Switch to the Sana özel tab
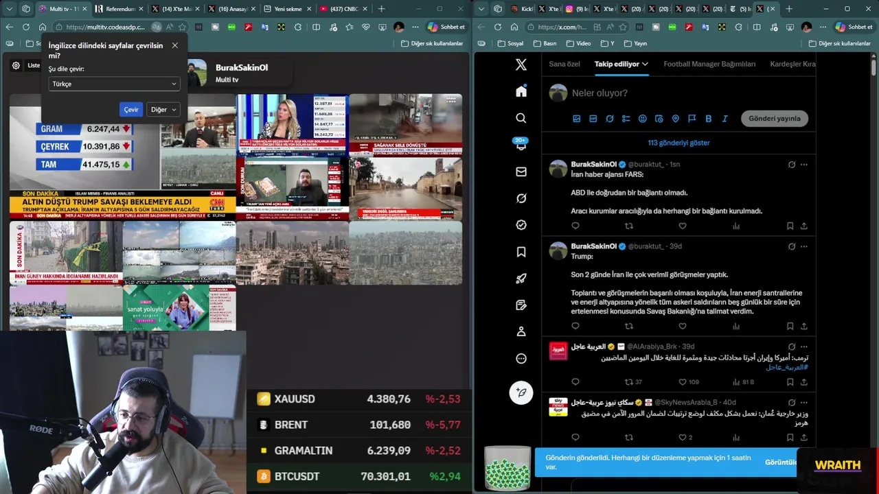The height and width of the screenshot is (494, 879). (x=564, y=64)
